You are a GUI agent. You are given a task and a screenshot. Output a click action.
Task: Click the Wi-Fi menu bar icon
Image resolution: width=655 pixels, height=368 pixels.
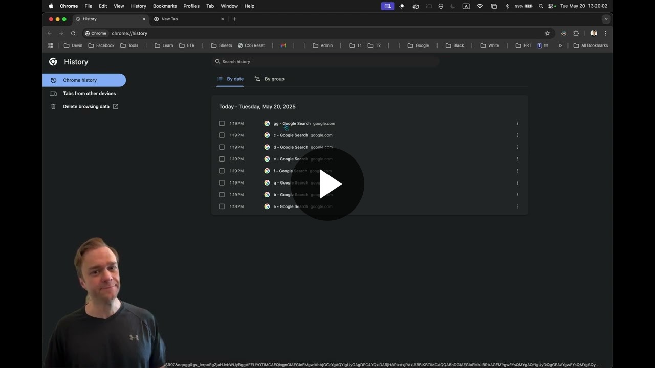pyautogui.click(x=479, y=6)
